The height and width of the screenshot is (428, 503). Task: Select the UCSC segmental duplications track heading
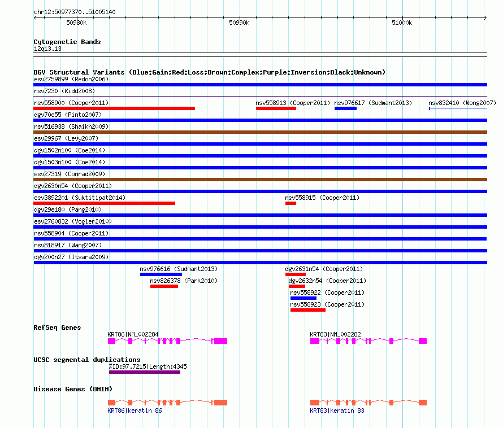87,360
